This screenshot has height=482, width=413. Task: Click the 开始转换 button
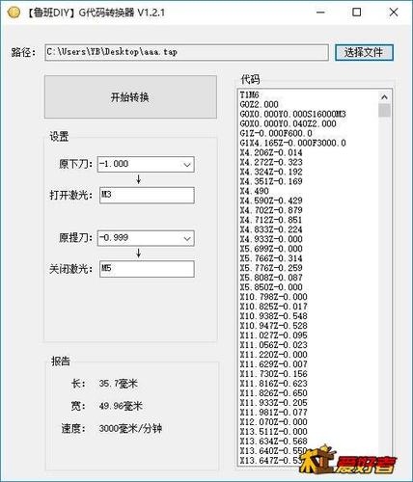(x=130, y=96)
